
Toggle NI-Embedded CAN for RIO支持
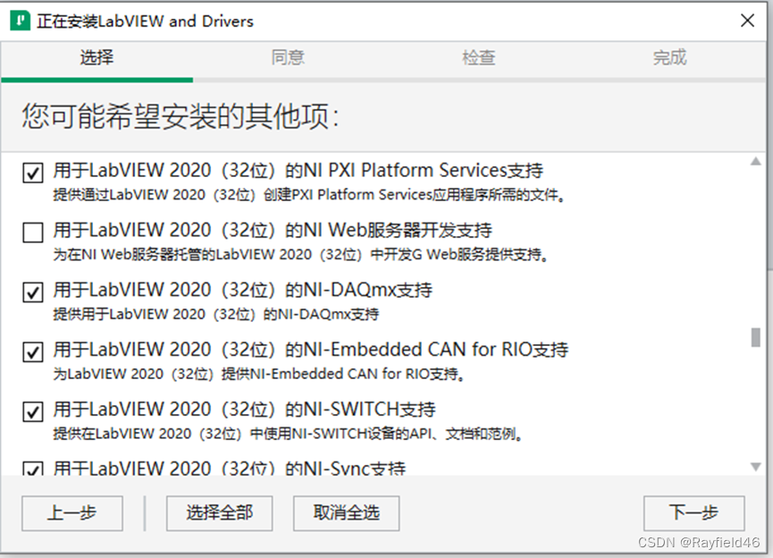(32, 351)
